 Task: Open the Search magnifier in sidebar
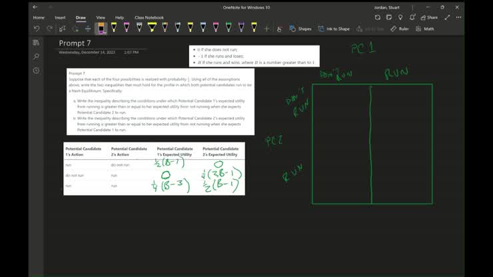(x=36, y=57)
